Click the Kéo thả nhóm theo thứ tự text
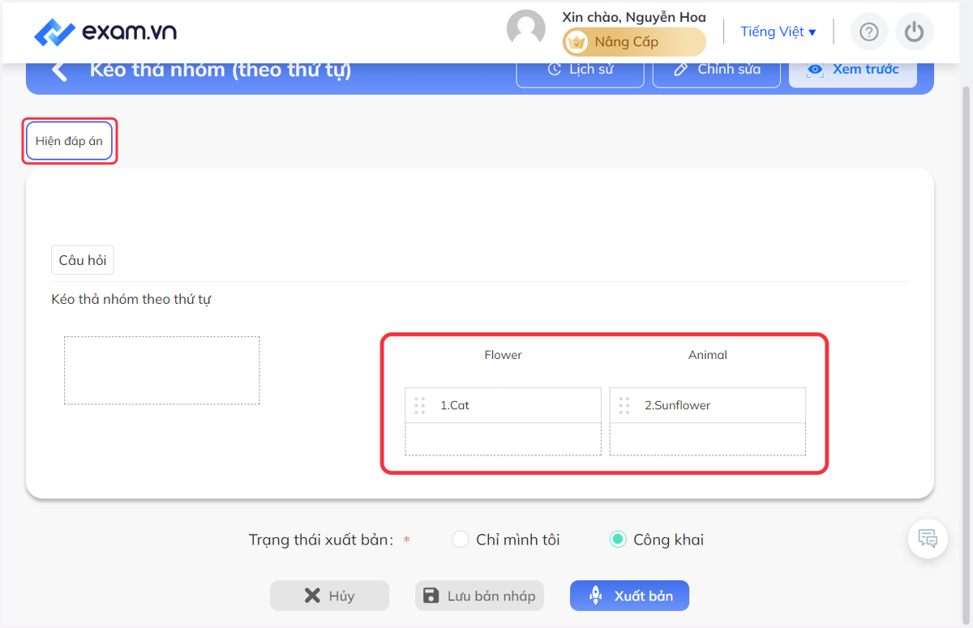Screen dimensions: 973x628 click(131, 300)
